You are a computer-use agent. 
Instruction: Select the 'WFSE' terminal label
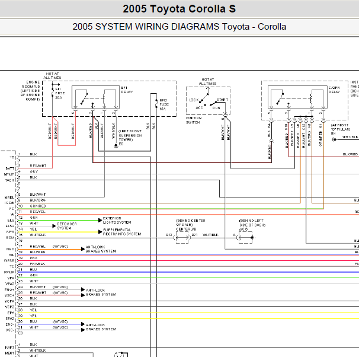(9, 261)
